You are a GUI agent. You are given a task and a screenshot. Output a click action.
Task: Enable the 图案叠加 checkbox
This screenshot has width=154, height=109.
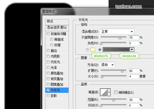point(48,84)
